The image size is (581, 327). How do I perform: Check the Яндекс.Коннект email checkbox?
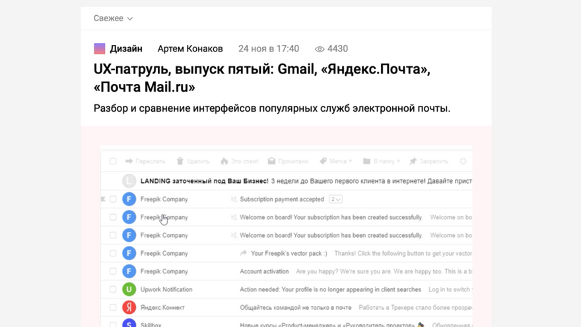pyautogui.click(x=113, y=307)
